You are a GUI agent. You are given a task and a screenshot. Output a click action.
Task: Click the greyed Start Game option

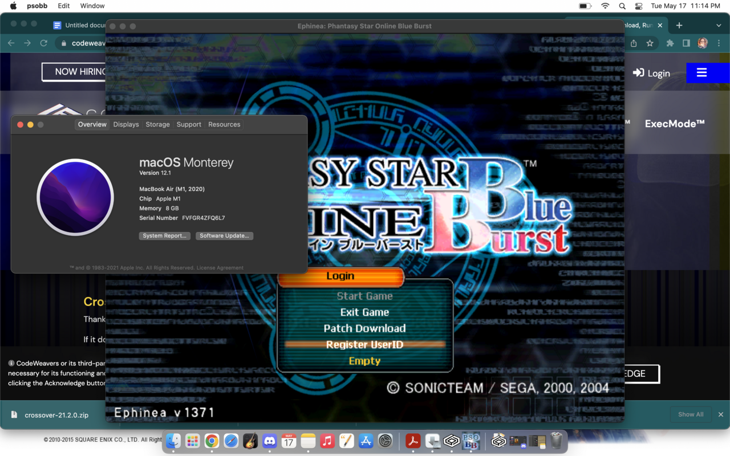364,296
